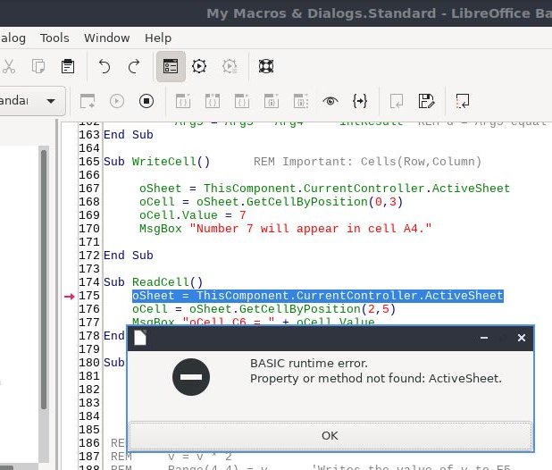
Task: Click line 167 oSheet ActiveSheet statement
Action: point(324,189)
